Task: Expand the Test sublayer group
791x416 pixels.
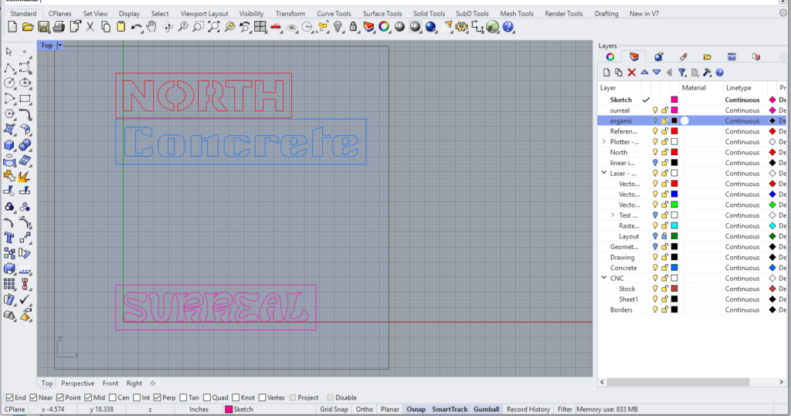Action: pos(613,215)
